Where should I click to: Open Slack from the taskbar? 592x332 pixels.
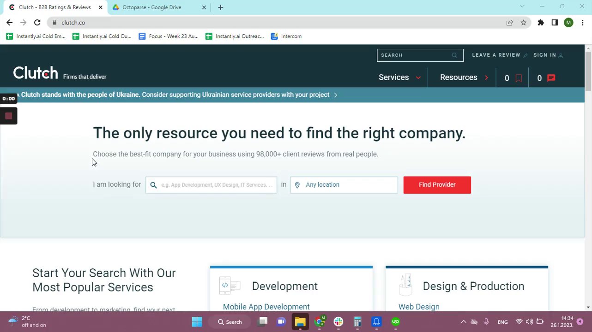pos(338,322)
